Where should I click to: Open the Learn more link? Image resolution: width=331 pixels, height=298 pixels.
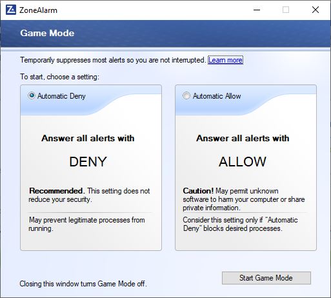[225, 60]
